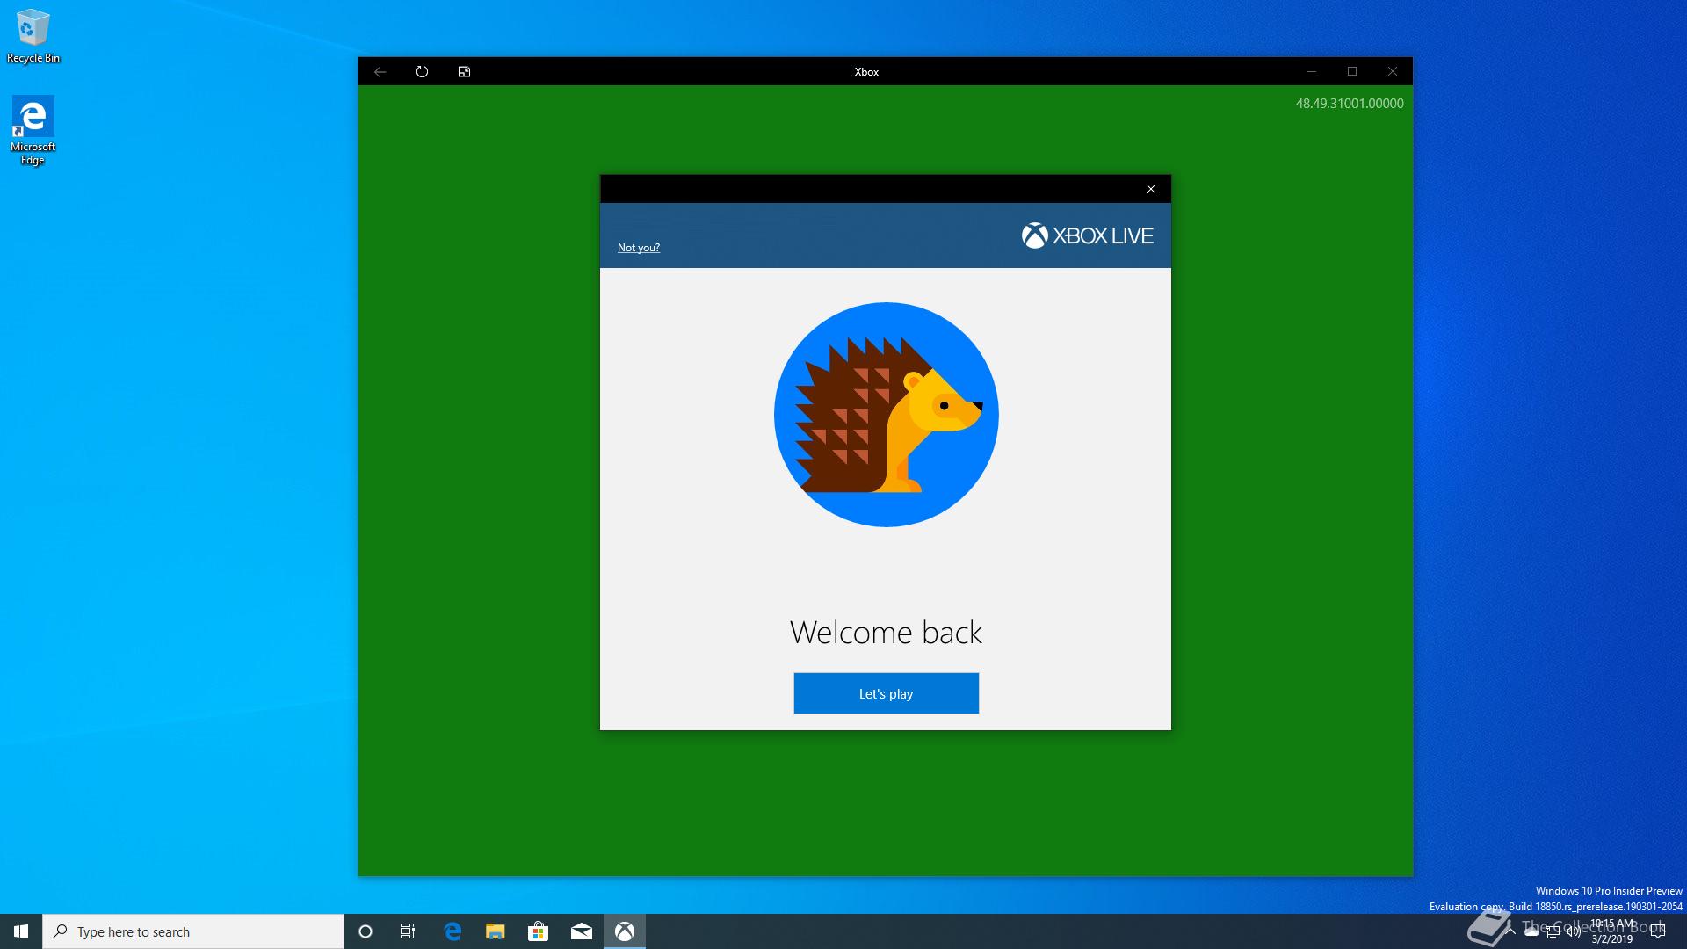This screenshot has height=949, width=1687.
Task: Click the Welcome back heading
Action: pos(886,633)
